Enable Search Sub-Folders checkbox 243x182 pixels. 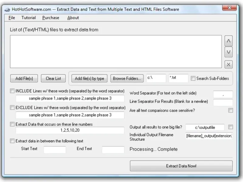point(193,78)
